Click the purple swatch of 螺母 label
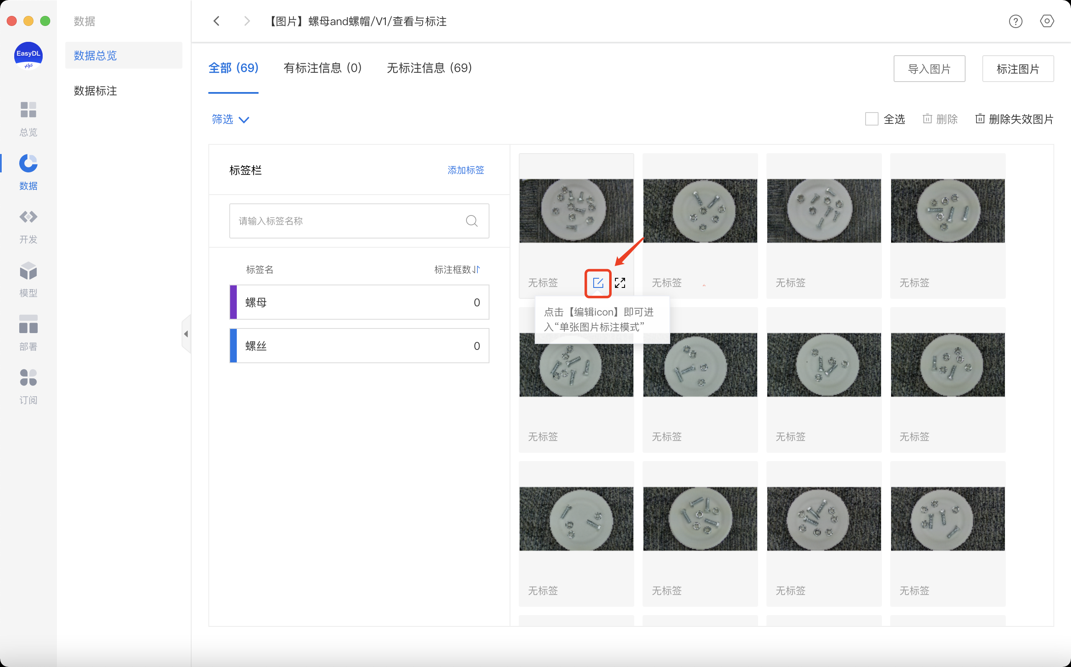1071x667 pixels. 233,302
